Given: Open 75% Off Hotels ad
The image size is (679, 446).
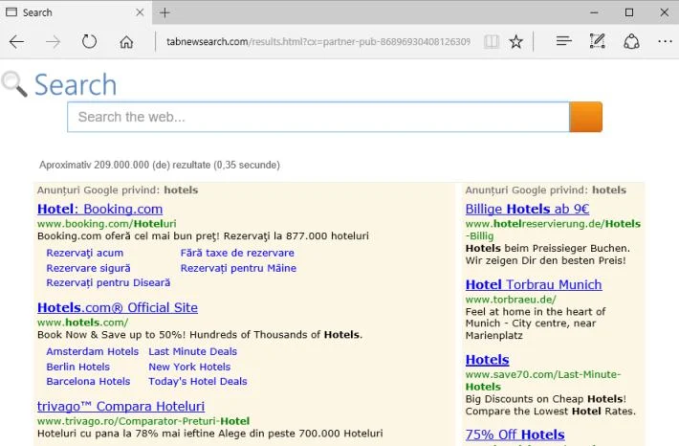Looking at the screenshot, I should click(515, 435).
